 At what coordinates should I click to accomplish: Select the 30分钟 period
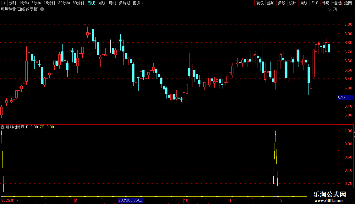64,3
